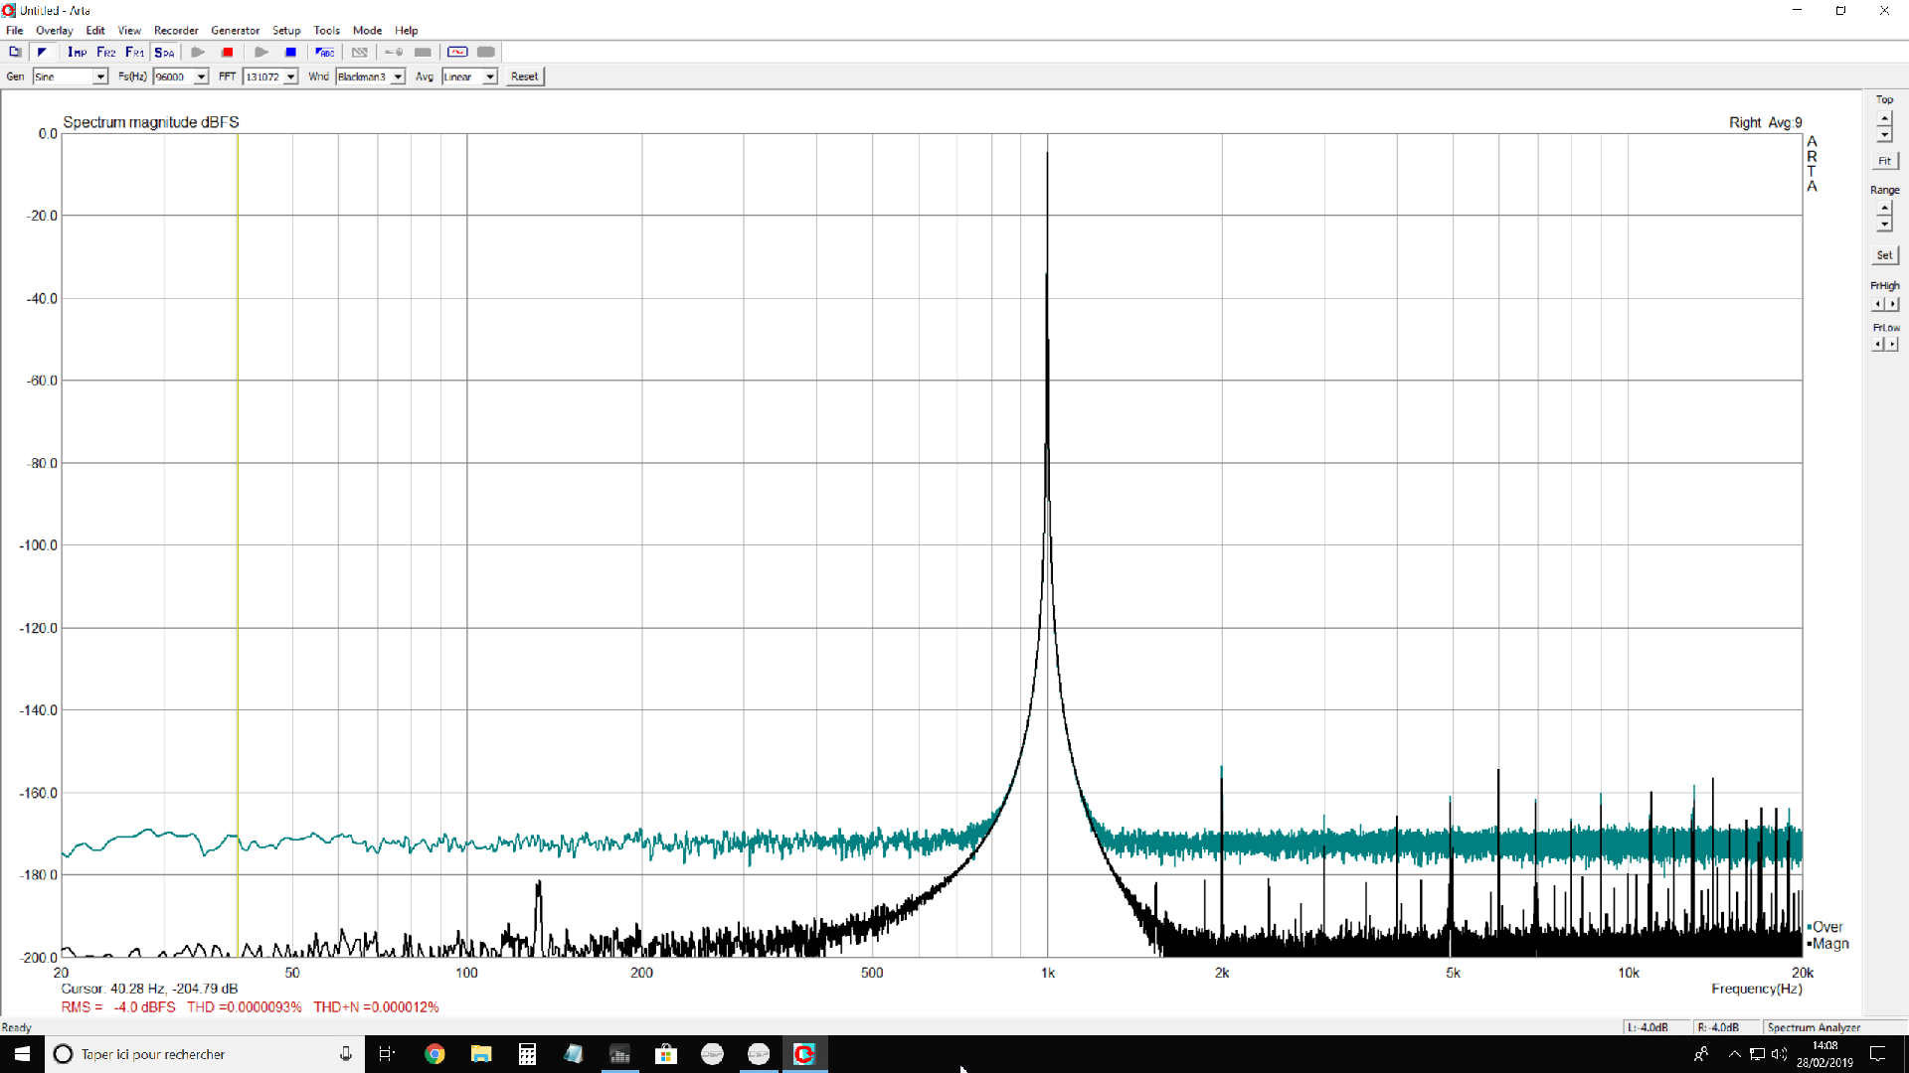The width and height of the screenshot is (1909, 1073).
Task: Open the File menu
Action: (15, 30)
